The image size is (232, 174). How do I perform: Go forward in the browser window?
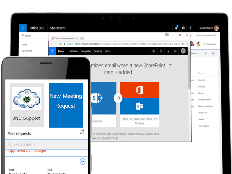point(55,44)
